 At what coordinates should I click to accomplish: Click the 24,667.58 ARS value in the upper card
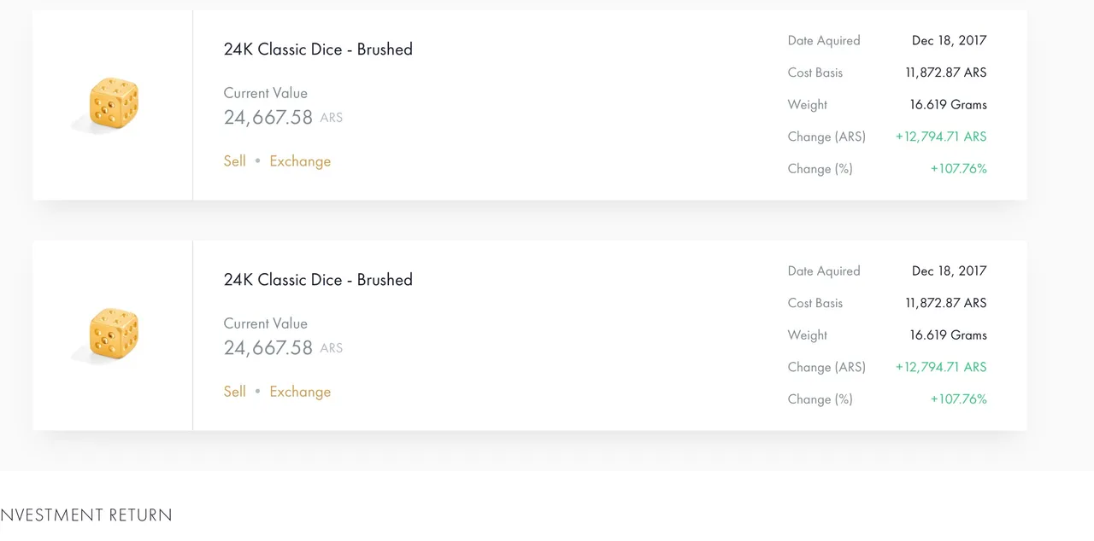coord(283,118)
